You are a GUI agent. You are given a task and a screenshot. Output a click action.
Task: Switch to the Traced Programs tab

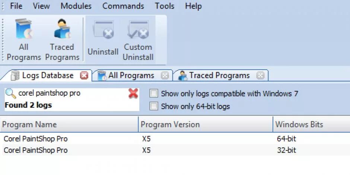click(219, 76)
